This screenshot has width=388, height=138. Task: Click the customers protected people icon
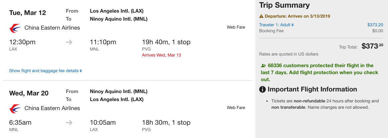(x=263, y=66)
